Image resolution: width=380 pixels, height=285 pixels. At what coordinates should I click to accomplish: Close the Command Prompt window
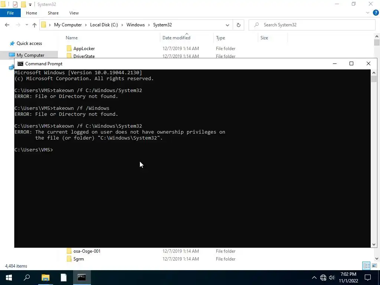368,63
